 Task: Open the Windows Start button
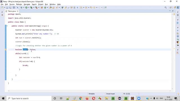(3, 98)
